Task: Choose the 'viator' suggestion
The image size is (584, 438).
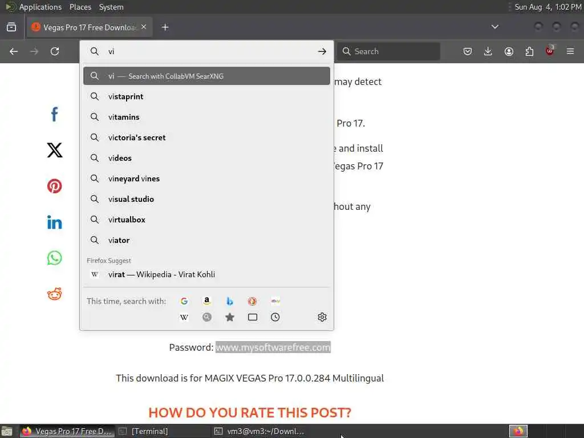Action: coord(206,240)
